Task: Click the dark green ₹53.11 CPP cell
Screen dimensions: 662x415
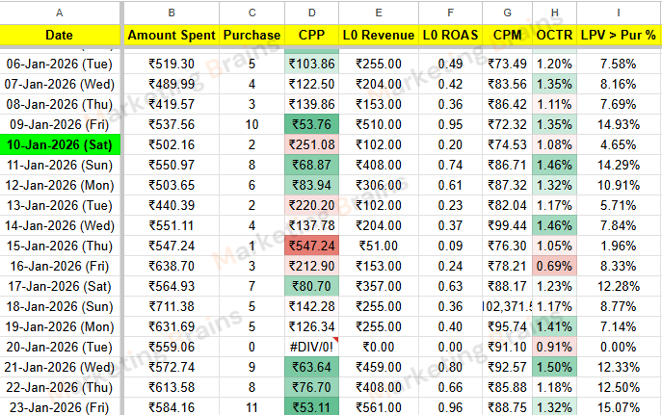Action: [310, 407]
